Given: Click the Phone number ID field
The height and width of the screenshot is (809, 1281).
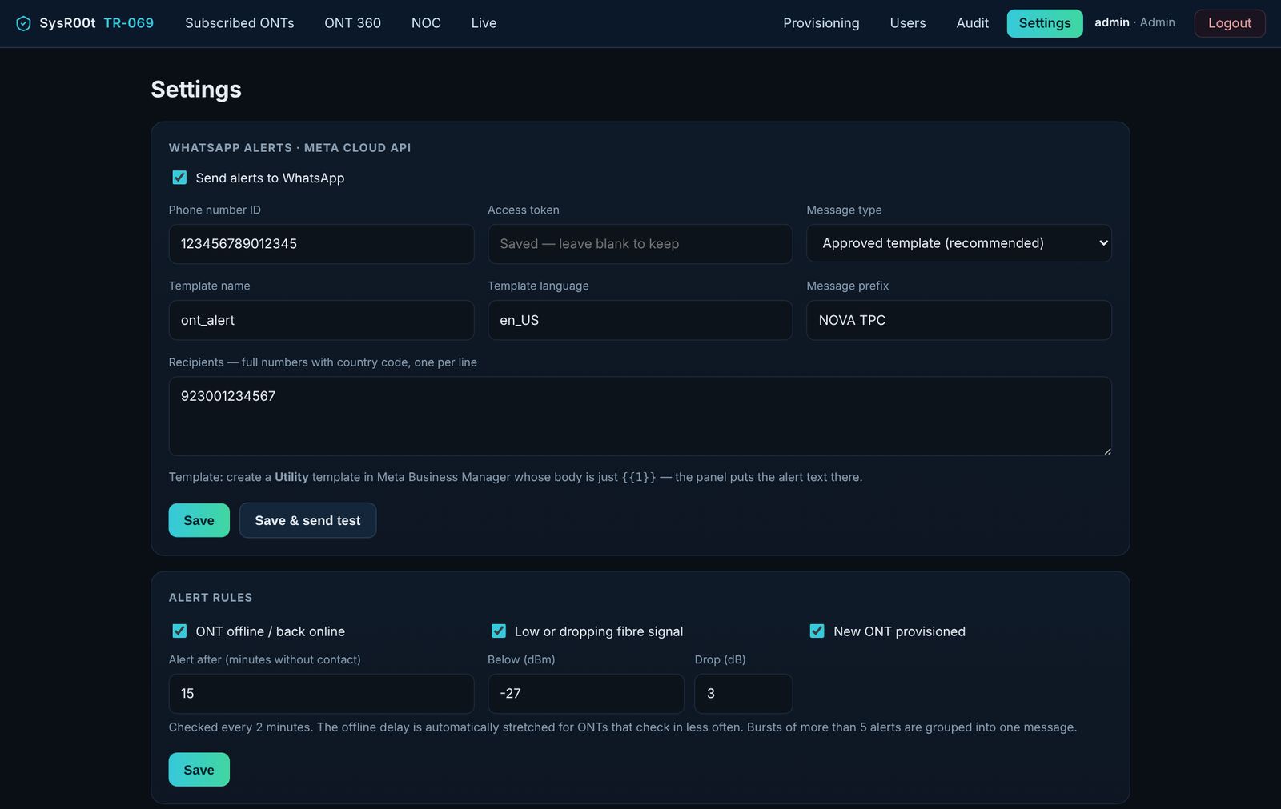Looking at the screenshot, I should 321,244.
